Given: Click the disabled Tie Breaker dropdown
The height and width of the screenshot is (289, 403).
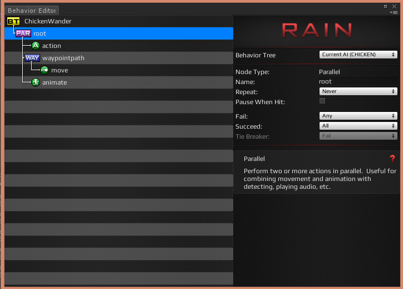Looking at the screenshot, I should (x=358, y=136).
